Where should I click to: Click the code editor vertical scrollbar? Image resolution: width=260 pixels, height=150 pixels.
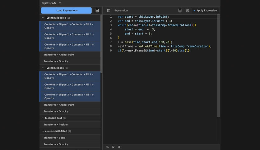pyautogui.click(x=218, y=66)
